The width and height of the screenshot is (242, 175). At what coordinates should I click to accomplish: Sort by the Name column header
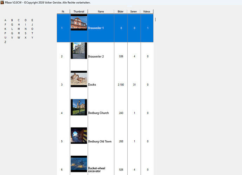click(101, 12)
